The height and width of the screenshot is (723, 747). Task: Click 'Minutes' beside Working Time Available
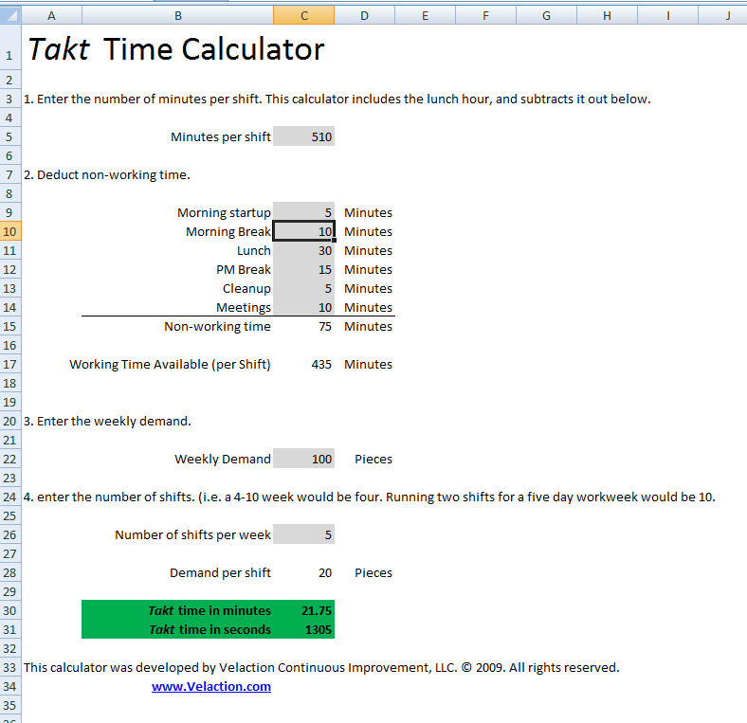[368, 365]
